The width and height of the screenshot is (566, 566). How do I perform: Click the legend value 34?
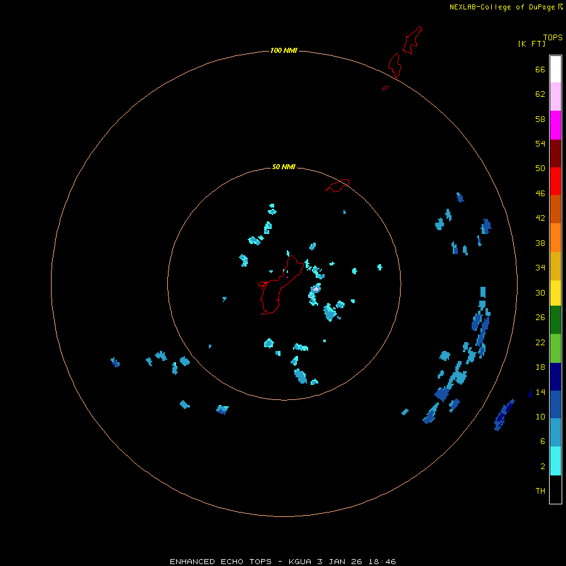[x=540, y=267]
